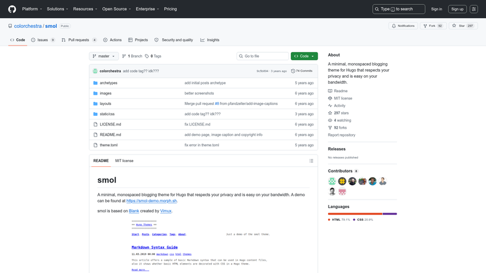
Task: Open the Insights tab
Action: click(x=210, y=40)
